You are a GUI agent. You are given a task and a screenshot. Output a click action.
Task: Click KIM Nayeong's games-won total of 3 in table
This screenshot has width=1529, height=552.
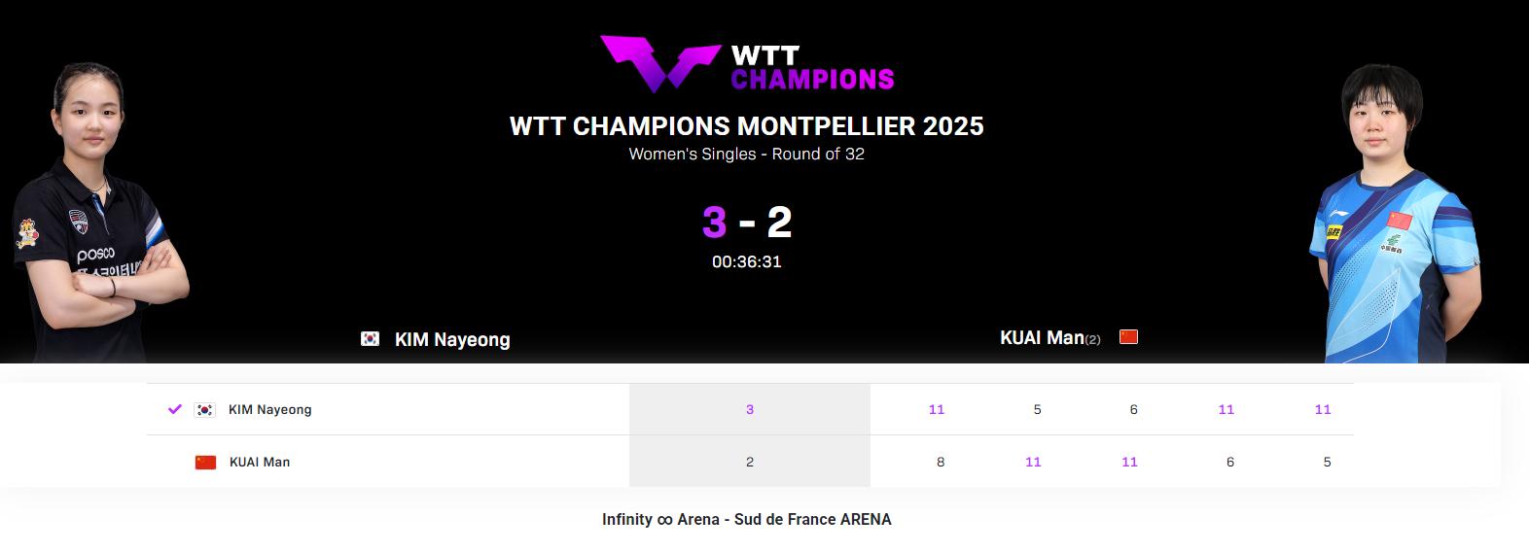tap(750, 410)
